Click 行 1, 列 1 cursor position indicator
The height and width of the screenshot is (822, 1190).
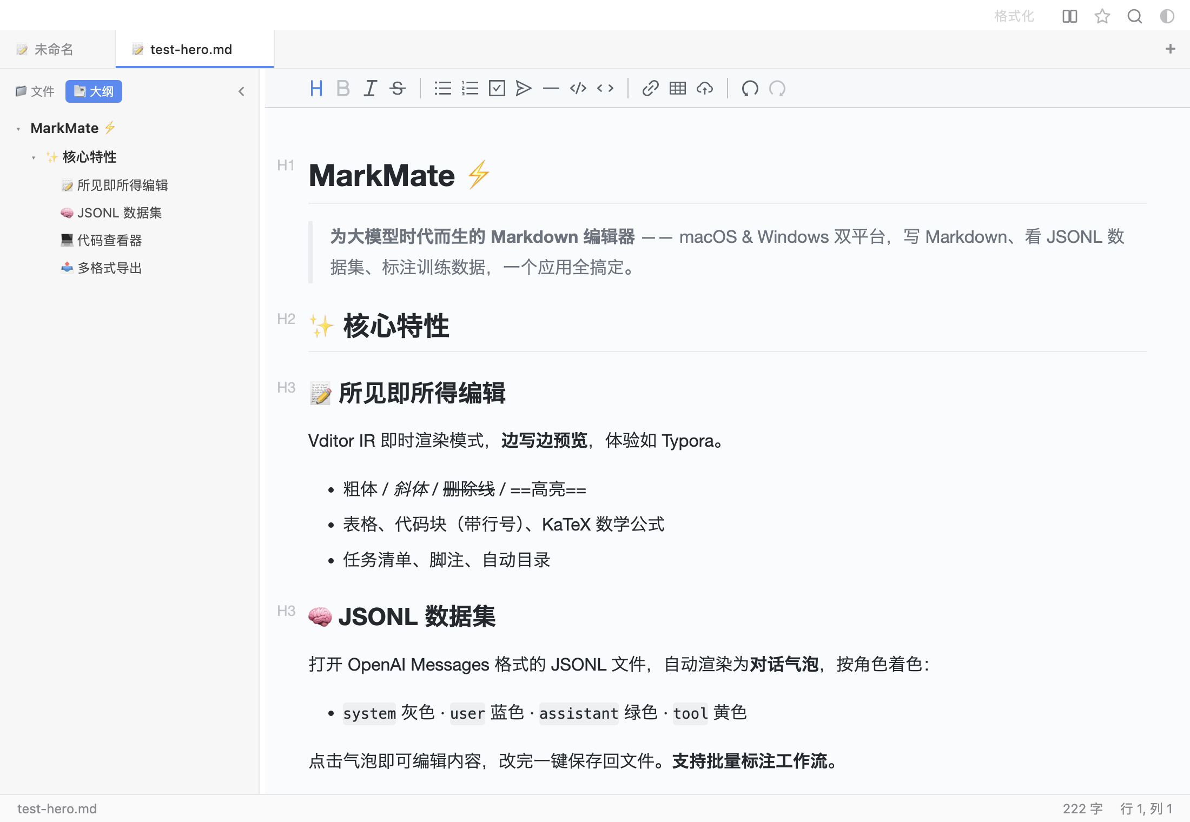(x=1146, y=808)
